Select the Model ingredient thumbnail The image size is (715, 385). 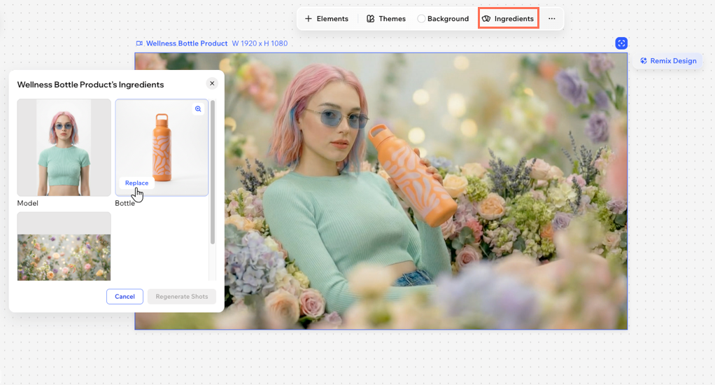pyautogui.click(x=64, y=147)
